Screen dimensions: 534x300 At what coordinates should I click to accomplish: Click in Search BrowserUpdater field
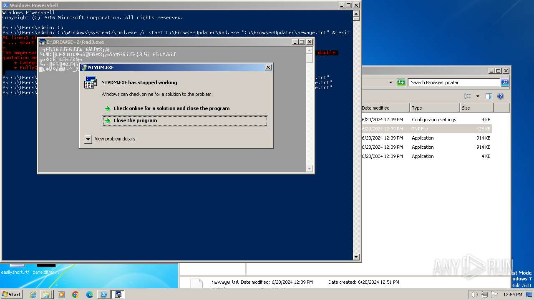click(x=454, y=82)
